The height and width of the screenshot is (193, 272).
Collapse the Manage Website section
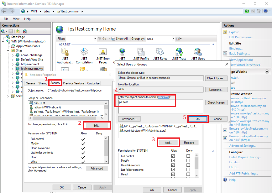[267, 71]
